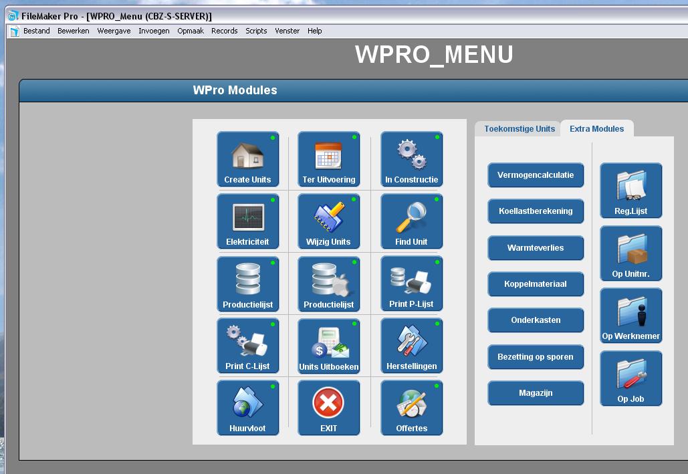Click the FileMaker document icon in menu bar

click(x=15, y=31)
